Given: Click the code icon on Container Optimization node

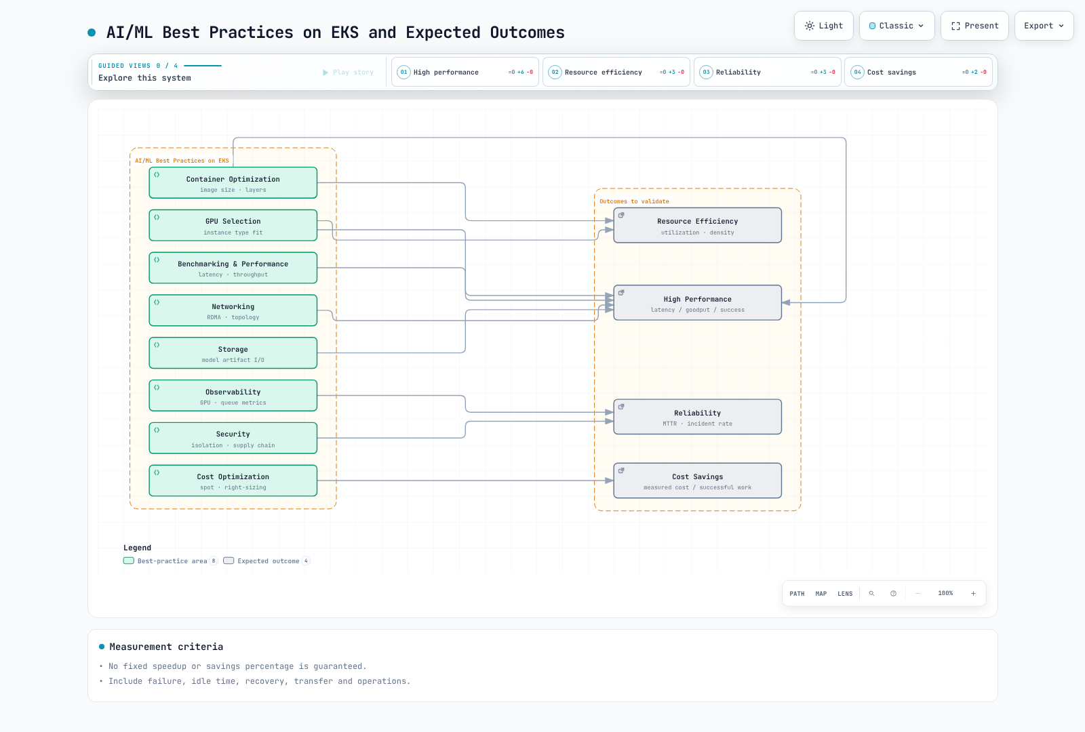Looking at the screenshot, I should click(x=157, y=175).
